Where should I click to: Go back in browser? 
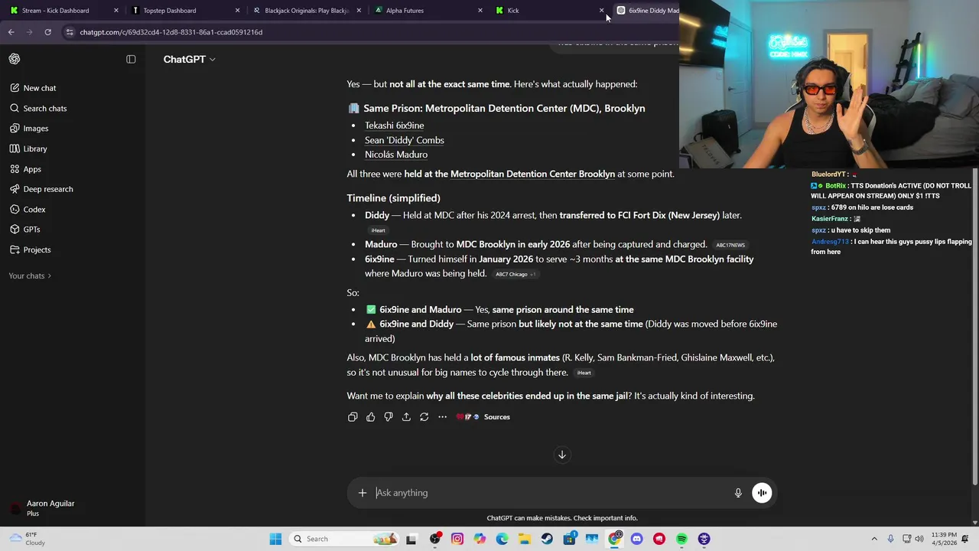click(x=11, y=32)
